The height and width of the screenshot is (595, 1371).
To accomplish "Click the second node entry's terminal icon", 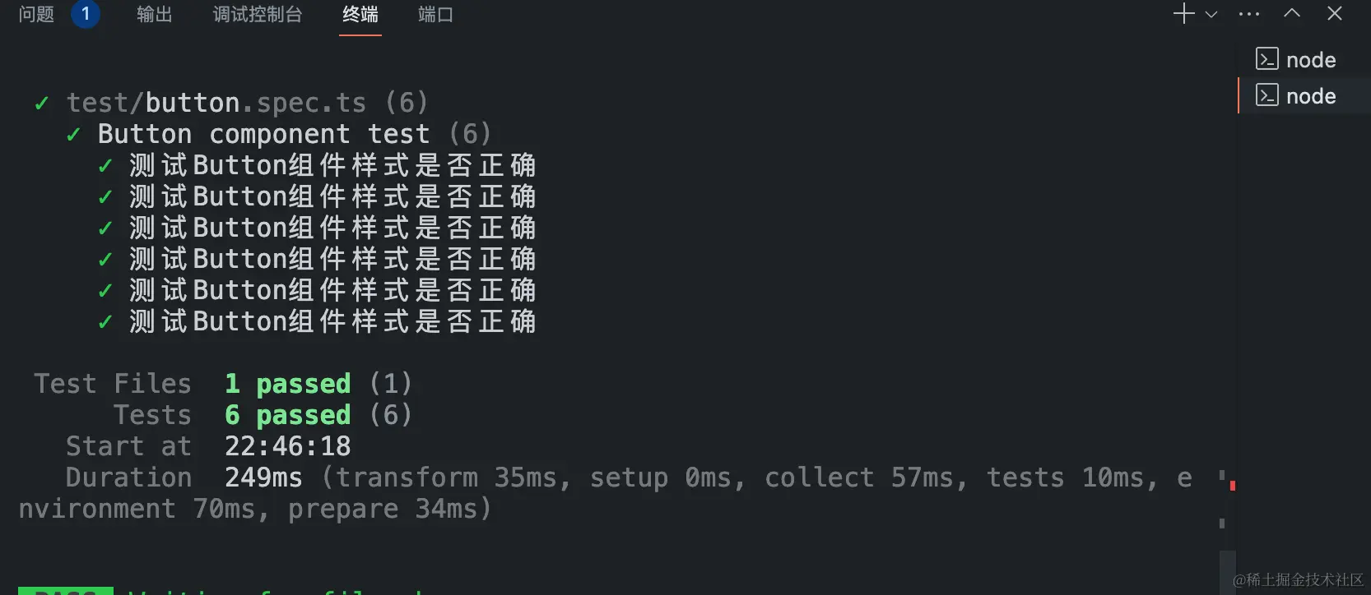I will [x=1266, y=95].
